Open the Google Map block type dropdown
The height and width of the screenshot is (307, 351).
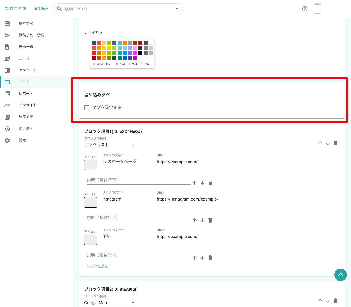click(110, 303)
